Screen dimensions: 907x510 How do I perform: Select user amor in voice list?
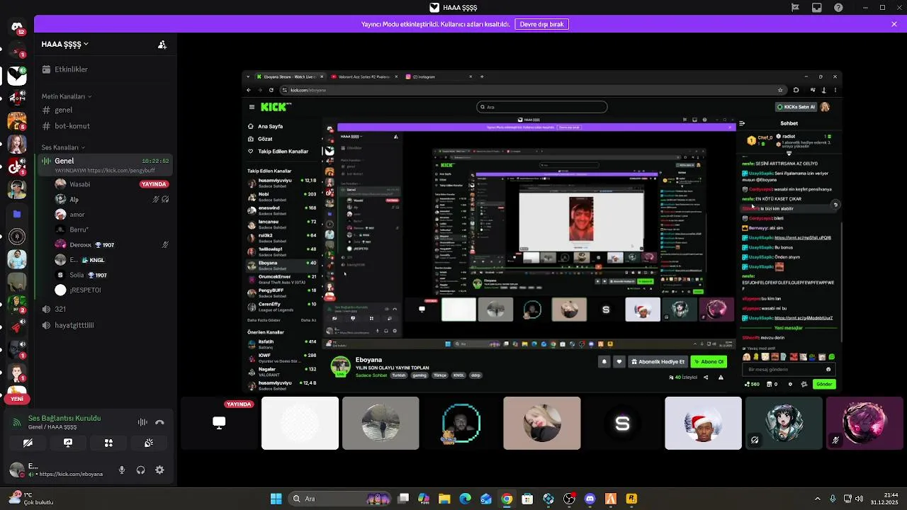click(112, 215)
